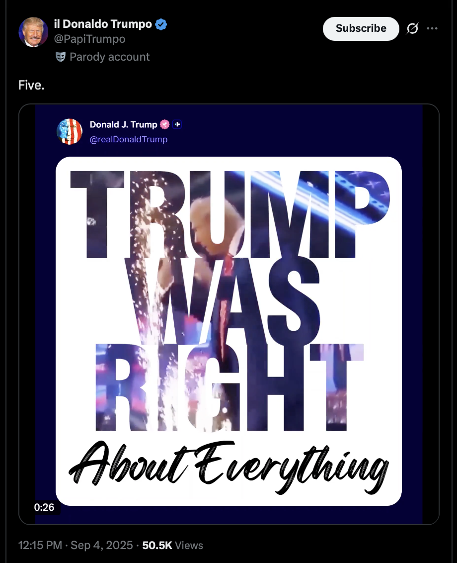
Task: Click the About Everything script text
Action: 229,466
